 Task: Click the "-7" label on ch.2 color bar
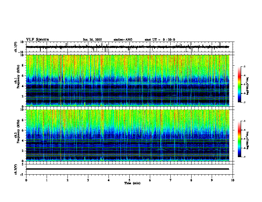pos(244,157)
